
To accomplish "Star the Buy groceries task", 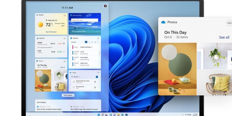I will coord(95,87).
